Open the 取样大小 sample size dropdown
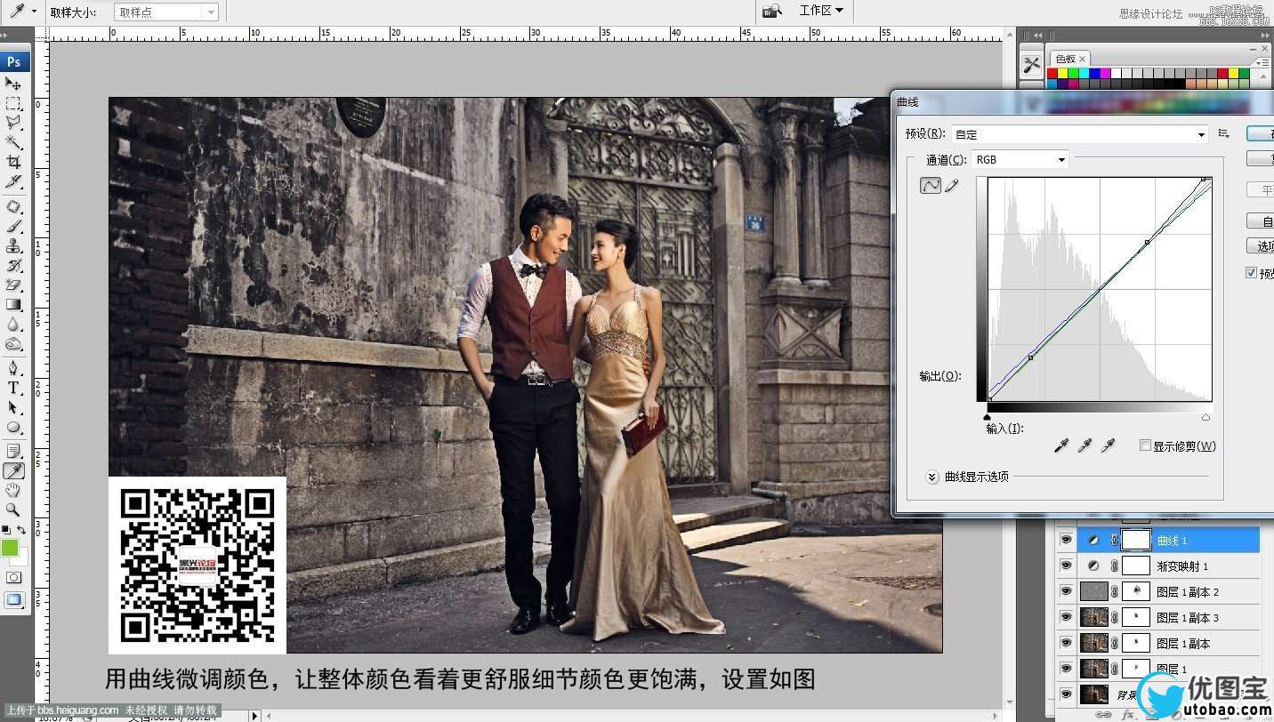 click(166, 12)
